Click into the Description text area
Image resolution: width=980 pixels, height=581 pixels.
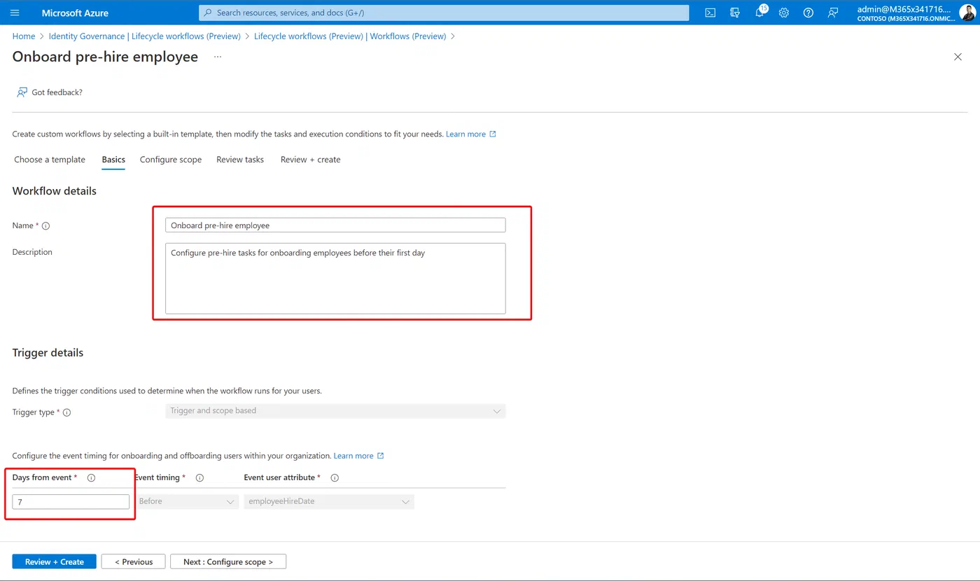tap(335, 279)
